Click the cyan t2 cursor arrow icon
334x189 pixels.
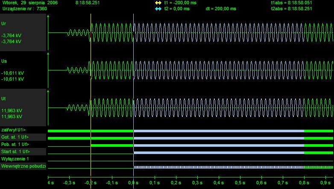click(x=158, y=9)
